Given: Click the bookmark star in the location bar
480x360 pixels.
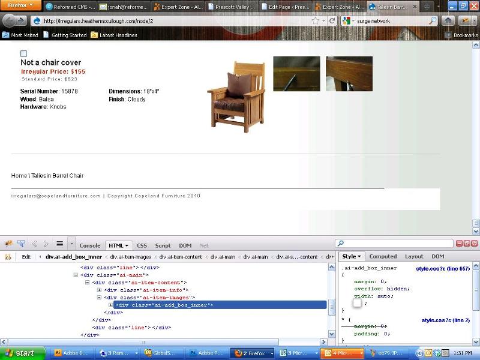Looking at the screenshot, I should coord(316,20).
